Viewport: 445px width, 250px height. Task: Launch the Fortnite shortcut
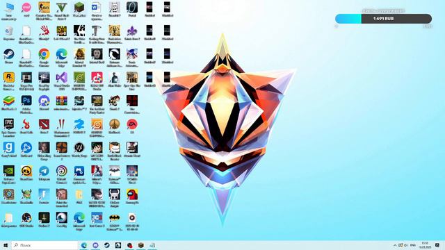(x=44, y=194)
